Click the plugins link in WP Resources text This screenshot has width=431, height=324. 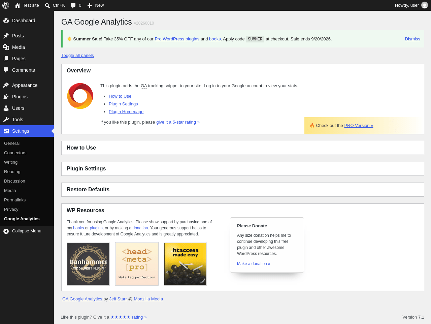pyautogui.click(x=96, y=228)
